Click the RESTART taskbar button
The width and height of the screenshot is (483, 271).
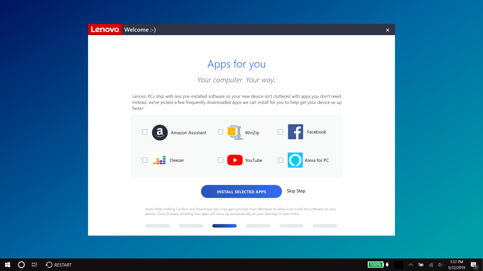[59, 265]
